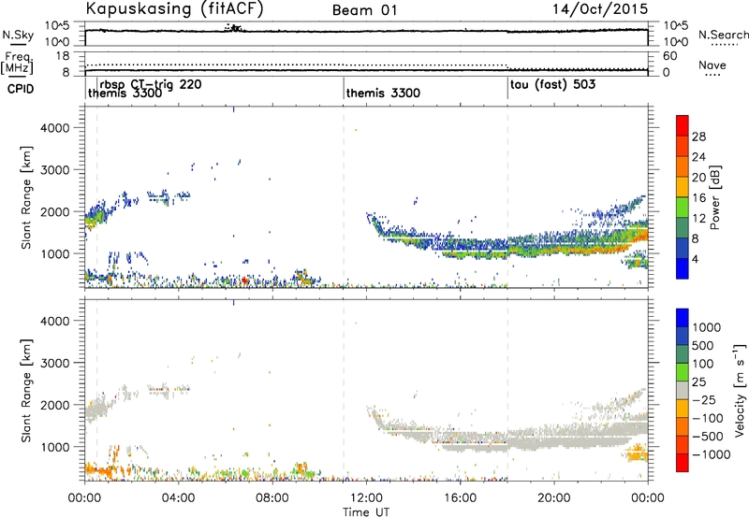
Task: Click the 'tau (fast) 503' CPID label
Action: (552, 85)
